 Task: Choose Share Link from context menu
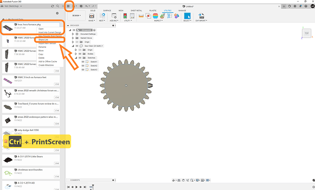click(43, 40)
